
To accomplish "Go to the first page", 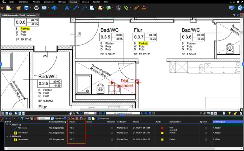I will coord(100,113).
